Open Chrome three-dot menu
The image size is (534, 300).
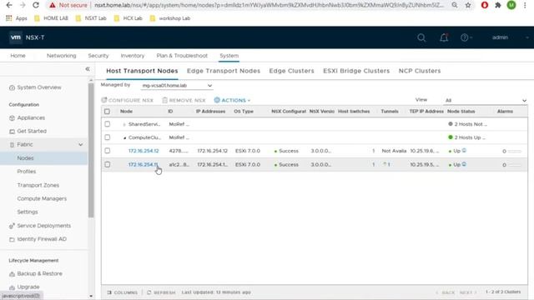pyautogui.click(x=525, y=5)
